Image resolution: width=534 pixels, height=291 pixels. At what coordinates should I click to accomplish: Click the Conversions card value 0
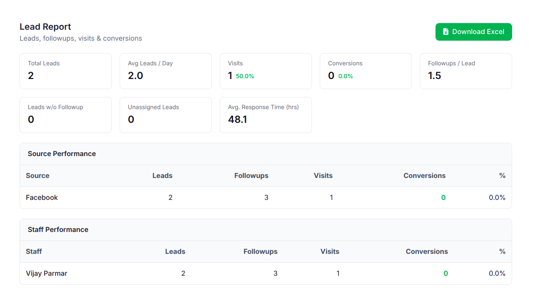pyautogui.click(x=331, y=75)
